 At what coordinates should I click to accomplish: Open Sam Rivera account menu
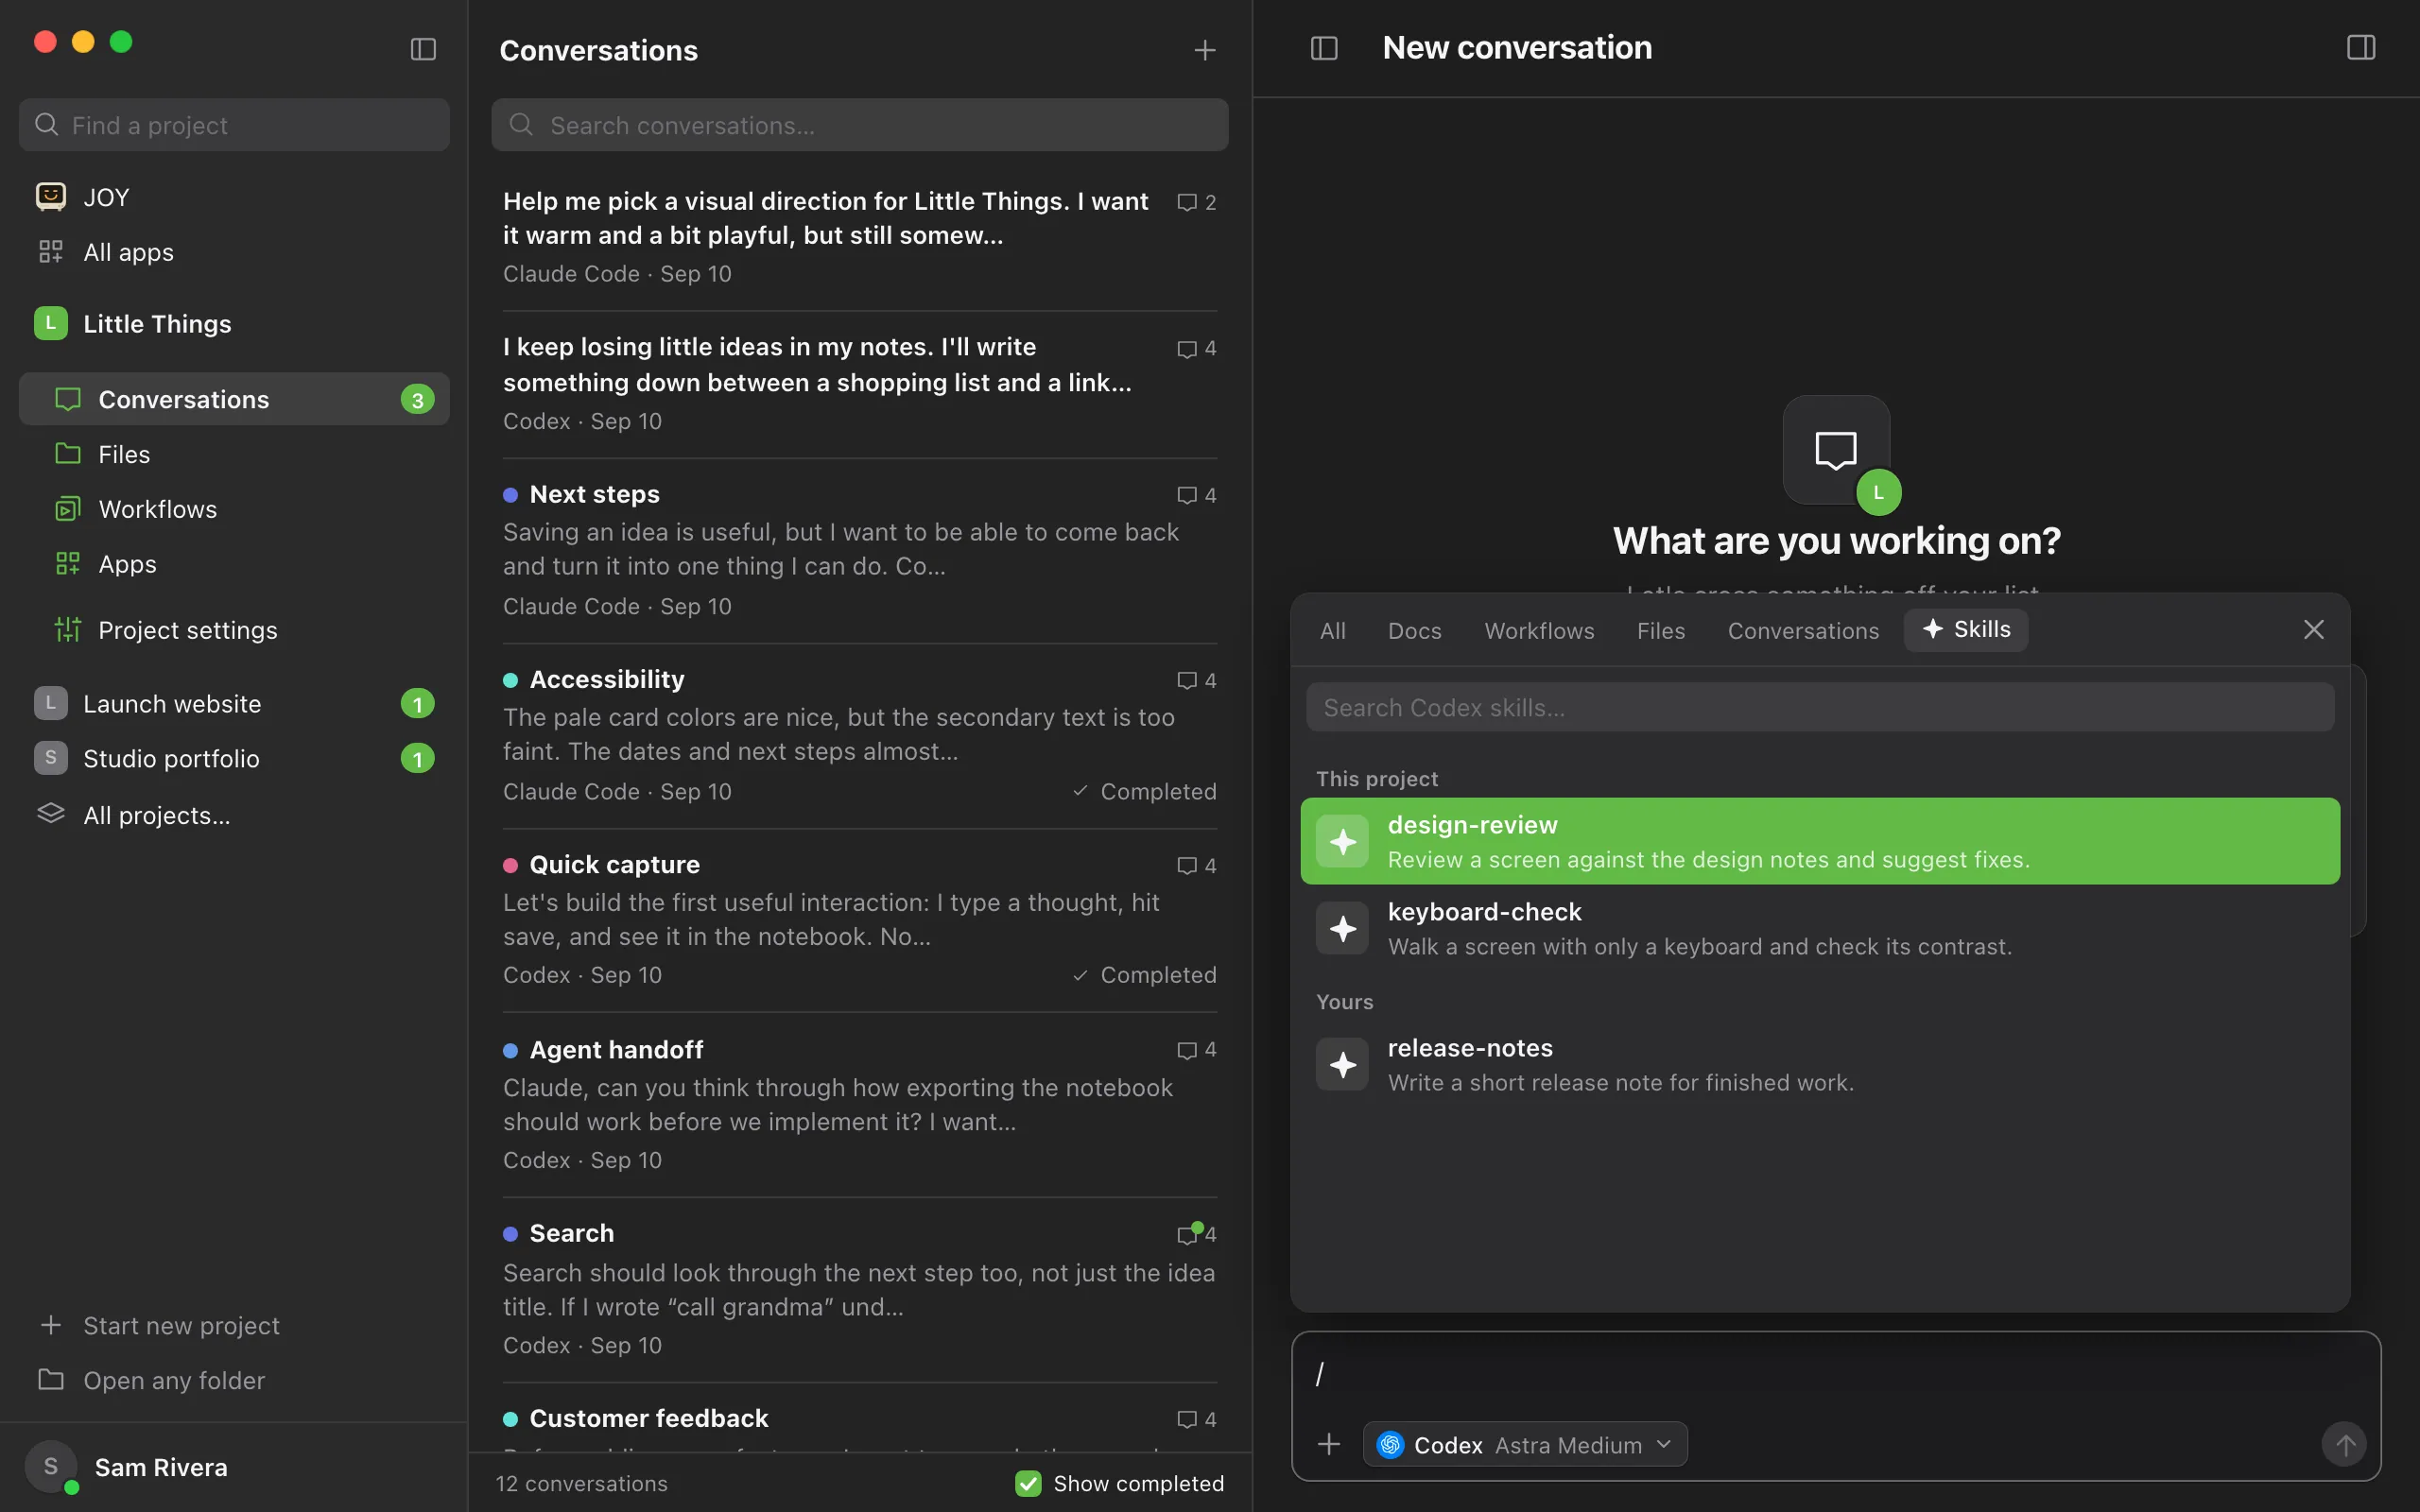[x=234, y=1467]
